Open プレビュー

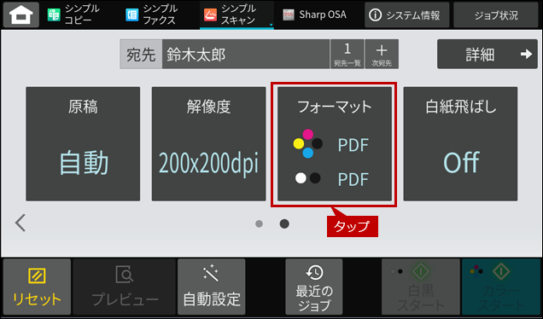(125, 287)
